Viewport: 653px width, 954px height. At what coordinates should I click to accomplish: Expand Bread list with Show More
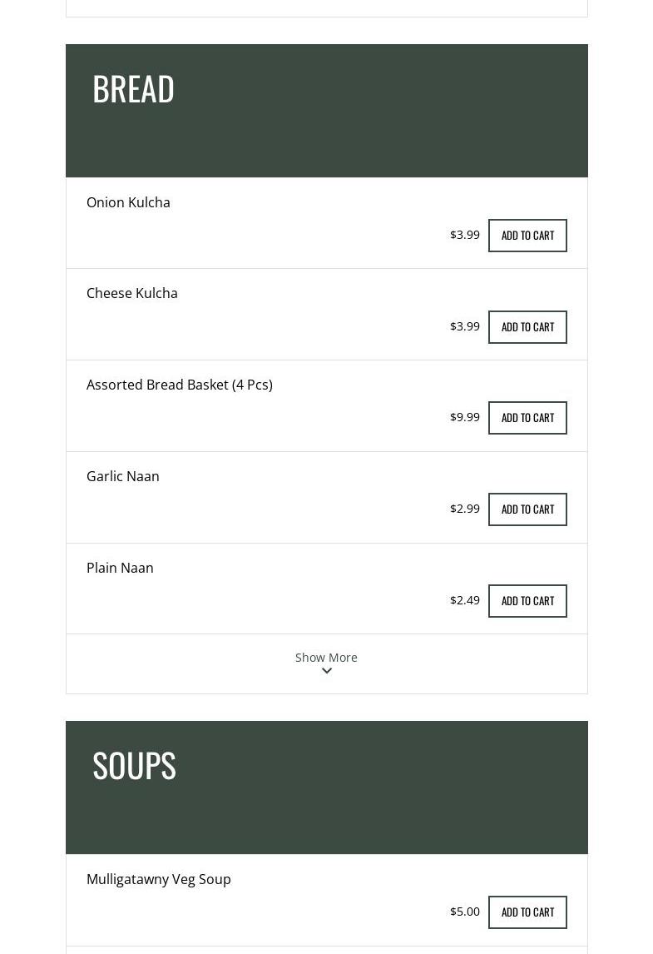[x=326, y=658]
